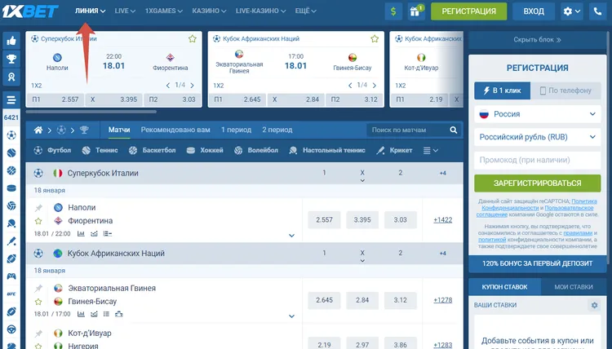This screenshot has height=349, width=612.
Task: Go to home via breadcrumb house icon
Action: tap(38, 130)
